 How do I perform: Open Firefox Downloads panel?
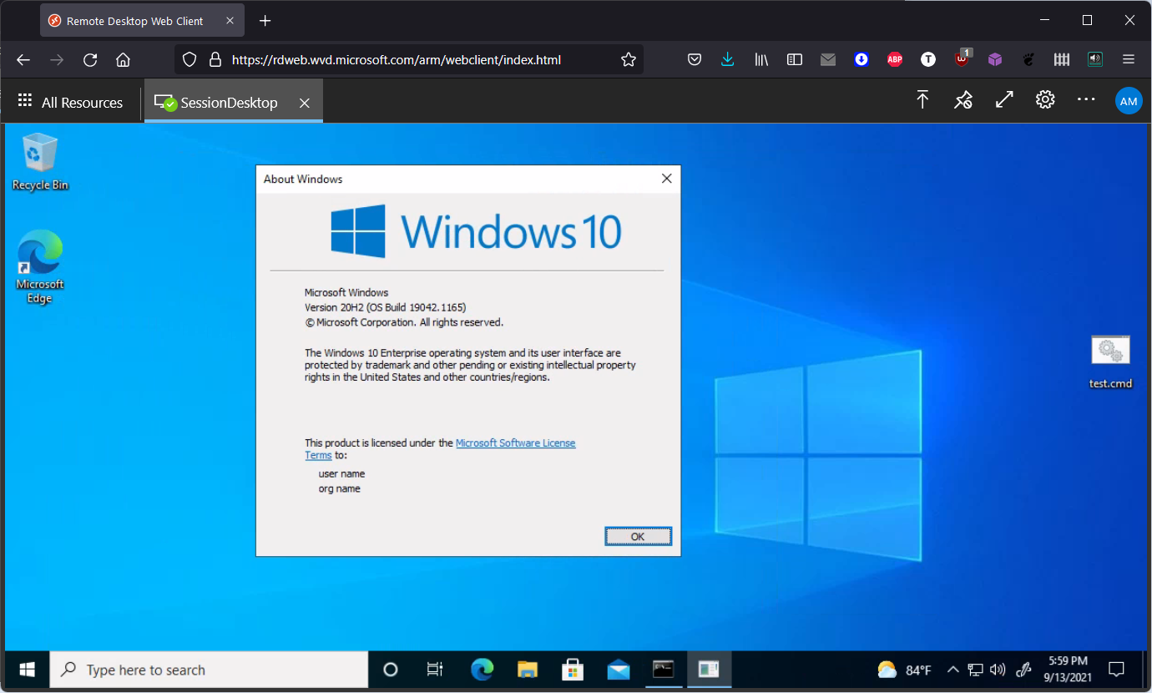727,59
